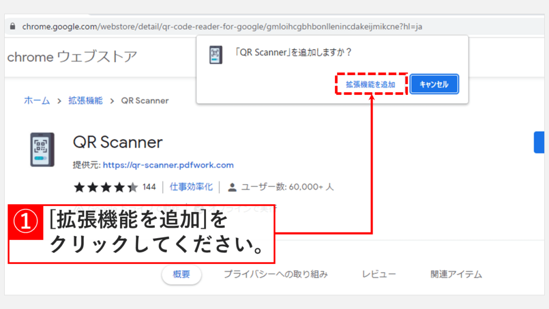Click the QR Scanner breadcrumb text
Image resolution: width=549 pixels, height=309 pixels.
pos(145,100)
